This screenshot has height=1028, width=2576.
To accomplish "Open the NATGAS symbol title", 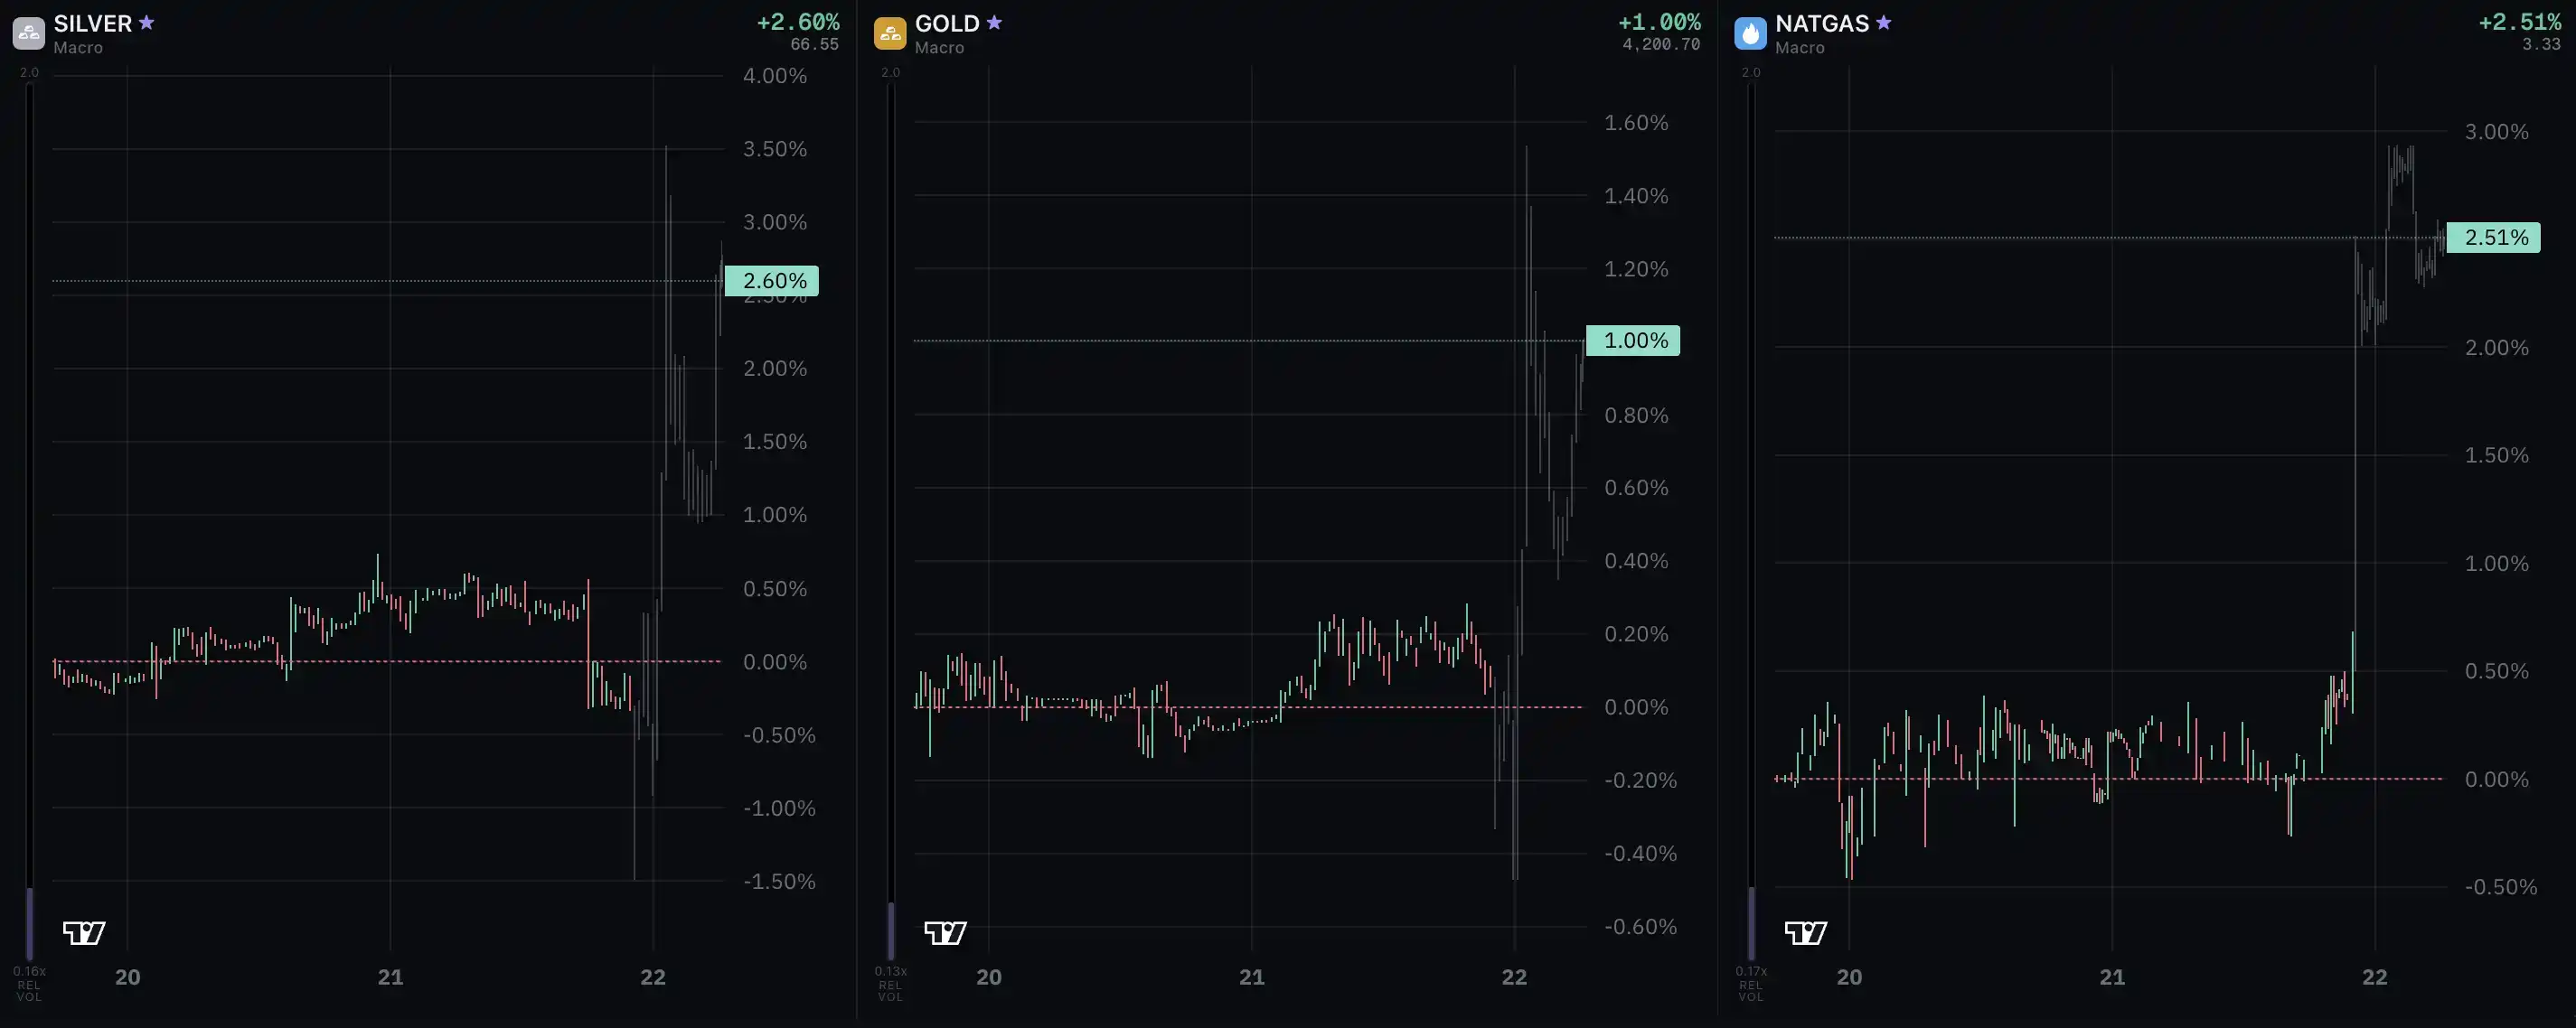I will pyautogui.click(x=1822, y=23).
